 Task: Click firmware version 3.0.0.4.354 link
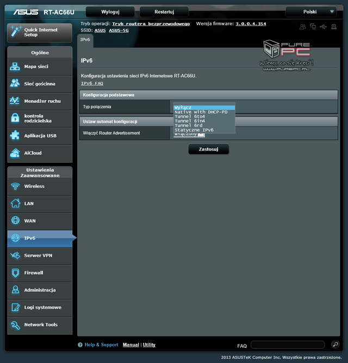[251, 24]
